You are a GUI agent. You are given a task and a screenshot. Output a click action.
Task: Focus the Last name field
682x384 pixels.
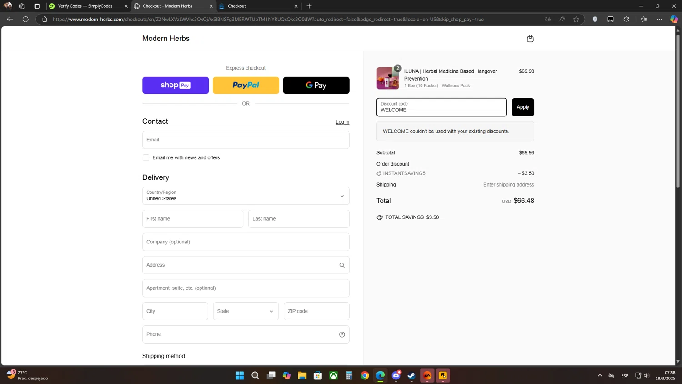pos(299,219)
